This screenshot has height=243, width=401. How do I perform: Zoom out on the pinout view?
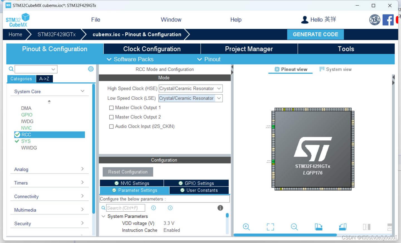[x=294, y=227]
